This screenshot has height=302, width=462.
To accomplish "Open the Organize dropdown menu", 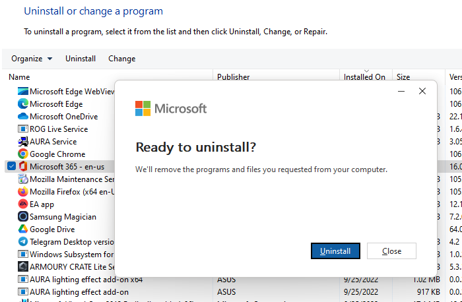I will pos(32,59).
